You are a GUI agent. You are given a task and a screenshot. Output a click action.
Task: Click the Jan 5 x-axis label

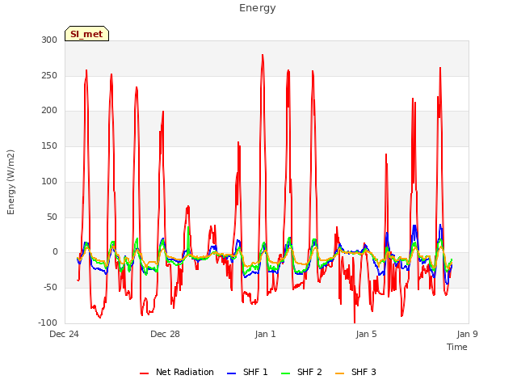(366, 334)
